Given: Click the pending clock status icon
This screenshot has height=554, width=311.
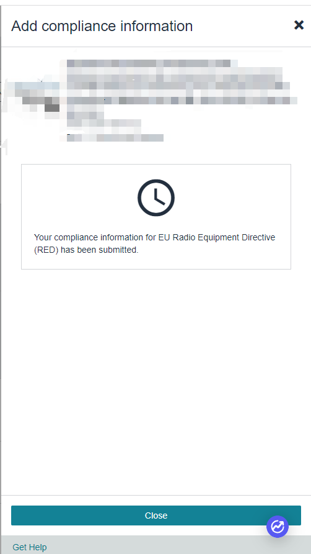Looking at the screenshot, I should point(156,198).
